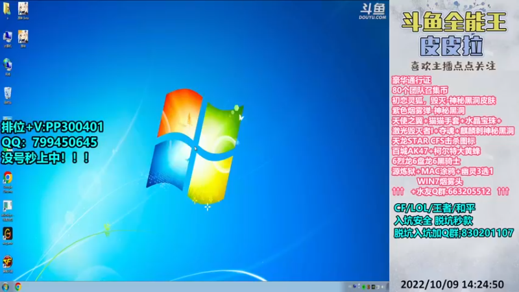Open the anime-girl desktop icon labeled Beta
This screenshot has height=292, width=519.
pos(23,10)
